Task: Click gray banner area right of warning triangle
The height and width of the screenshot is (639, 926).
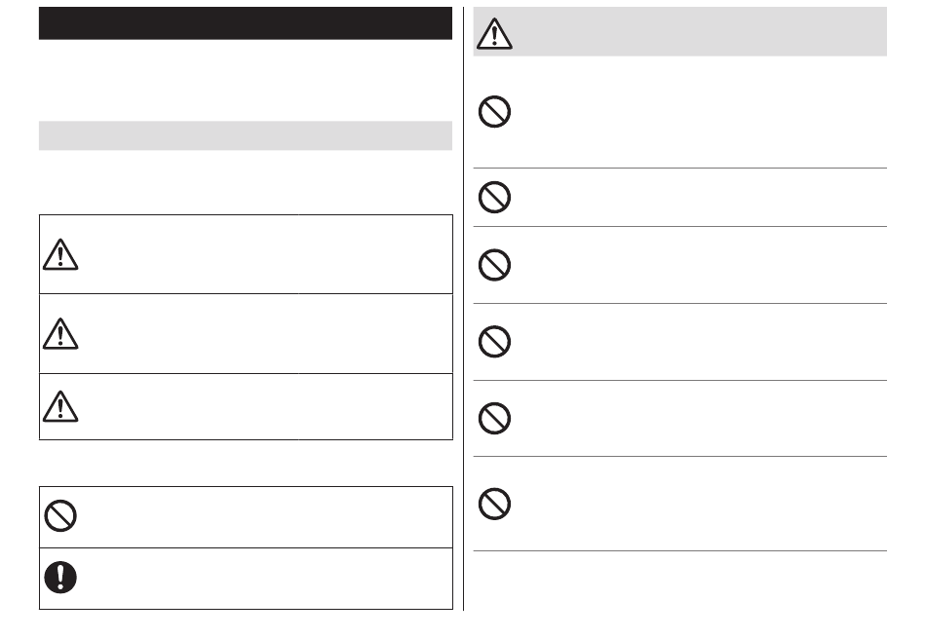Action: point(700,32)
